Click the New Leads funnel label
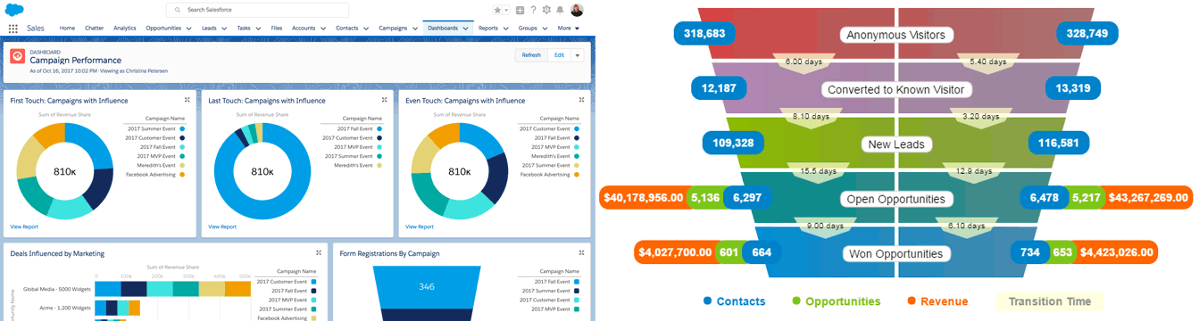This screenshot has width=1199, height=321. 897,144
